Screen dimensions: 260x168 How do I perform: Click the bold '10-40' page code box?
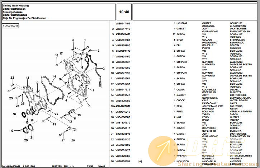[x=124, y=12]
